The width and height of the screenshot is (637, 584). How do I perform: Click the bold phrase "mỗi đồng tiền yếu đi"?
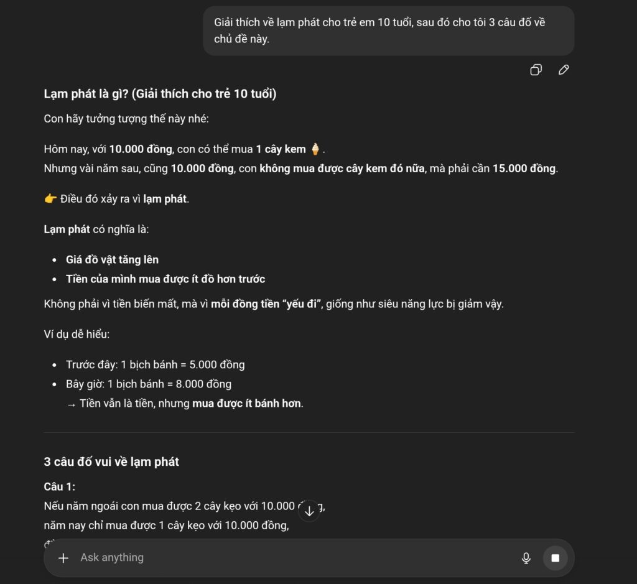click(266, 304)
